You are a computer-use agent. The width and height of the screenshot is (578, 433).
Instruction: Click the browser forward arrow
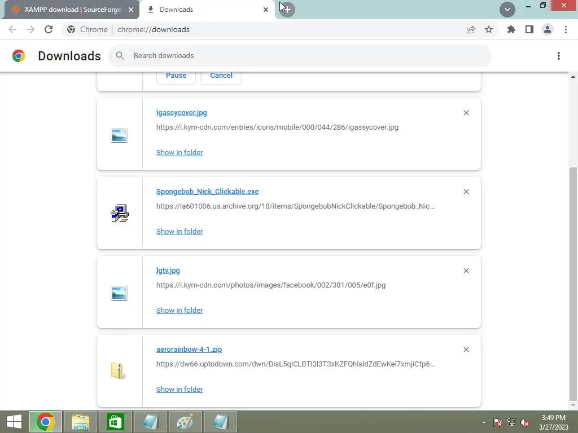tap(30, 29)
